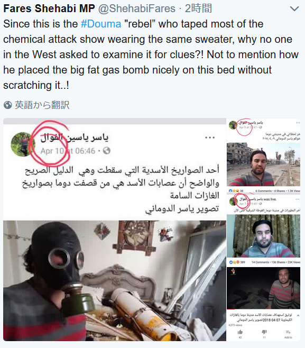This screenshot has height=348, width=305.
Task: Click the Add to playlist icon
Action: click(288, 332)
